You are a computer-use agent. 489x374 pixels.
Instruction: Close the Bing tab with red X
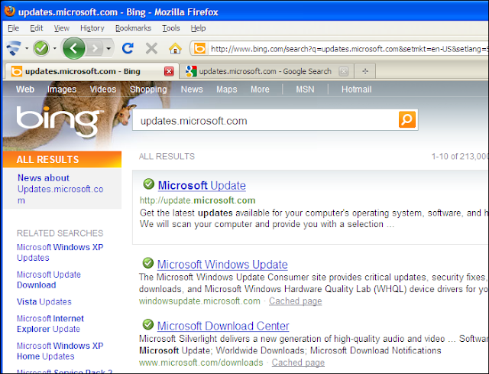[169, 71]
